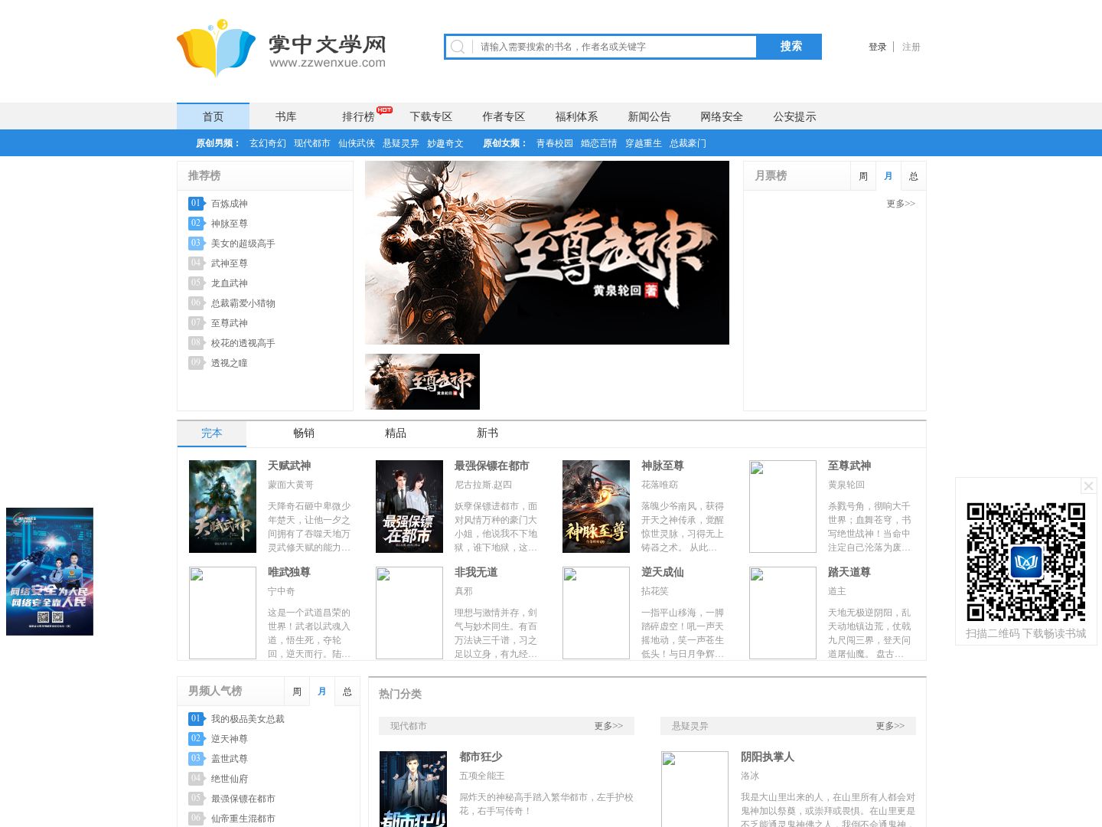Open the 注册 link
This screenshot has height=827, width=1102.
click(x=911, y=47)
